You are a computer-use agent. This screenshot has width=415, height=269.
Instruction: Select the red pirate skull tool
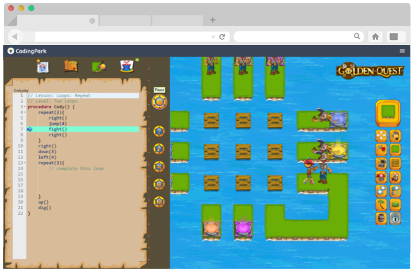(382, 177)
